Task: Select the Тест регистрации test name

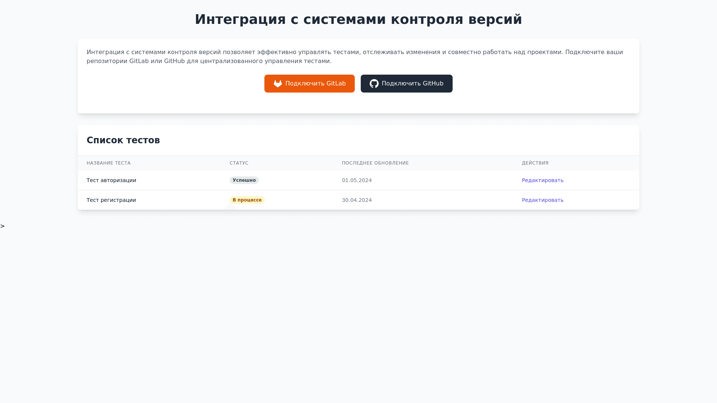Action: [111, 200]
